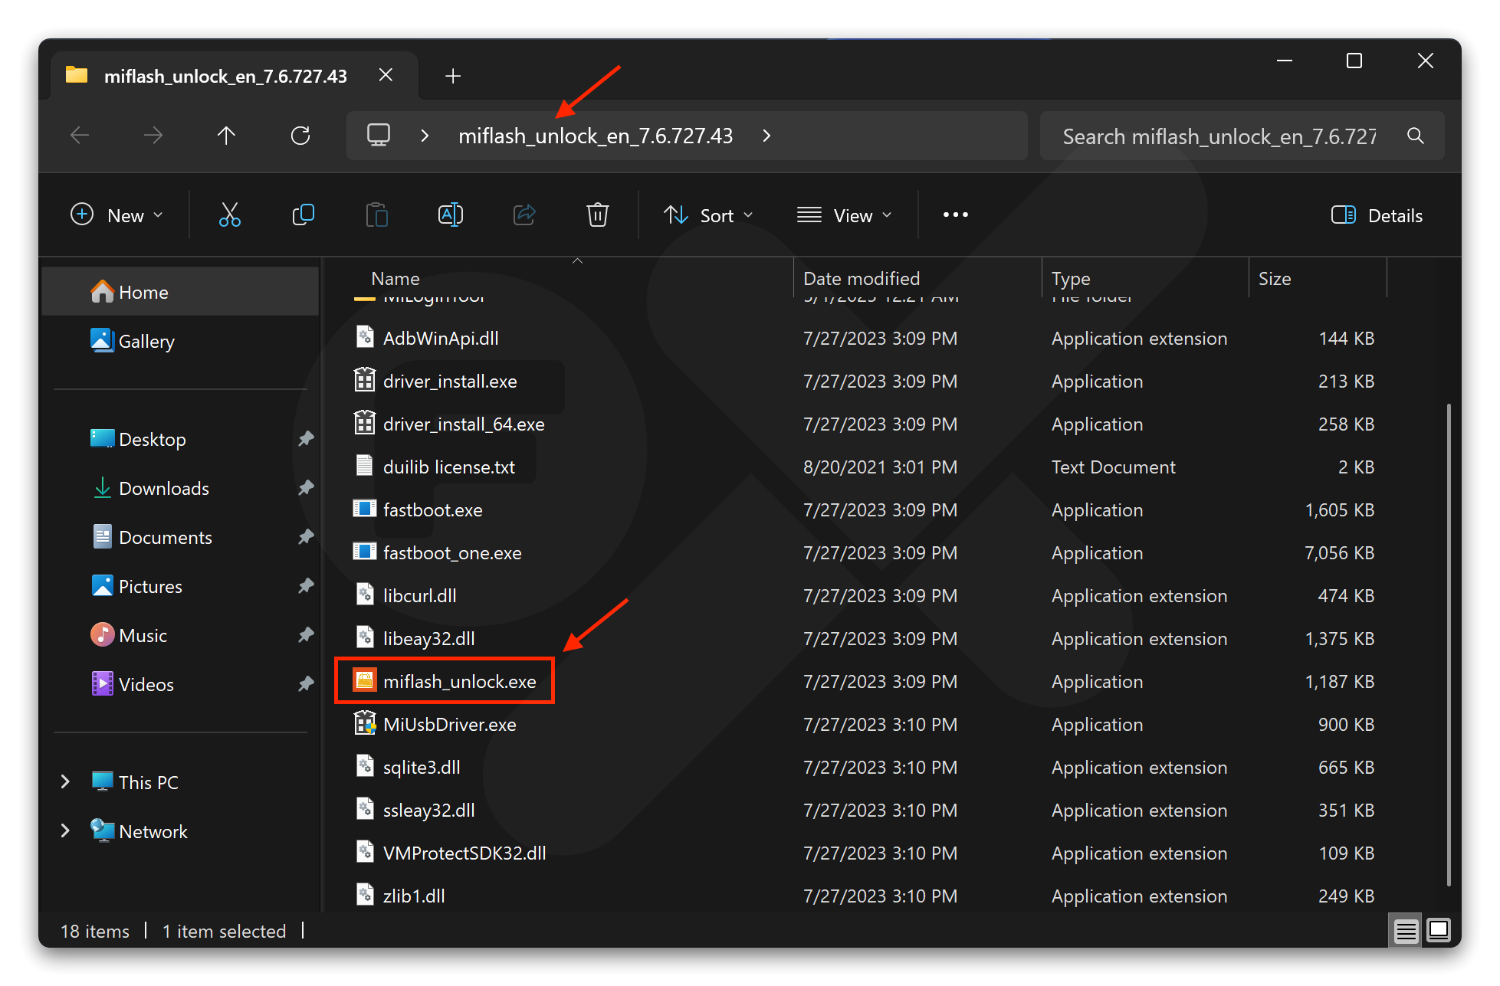This screenshot has width=1500, height=986.
Task: Click the Delete trash icon
Action: coord(597,215)
